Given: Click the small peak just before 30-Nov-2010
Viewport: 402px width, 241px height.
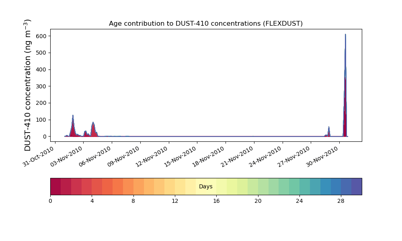Looking at the screenshot, I should point(329,128).
